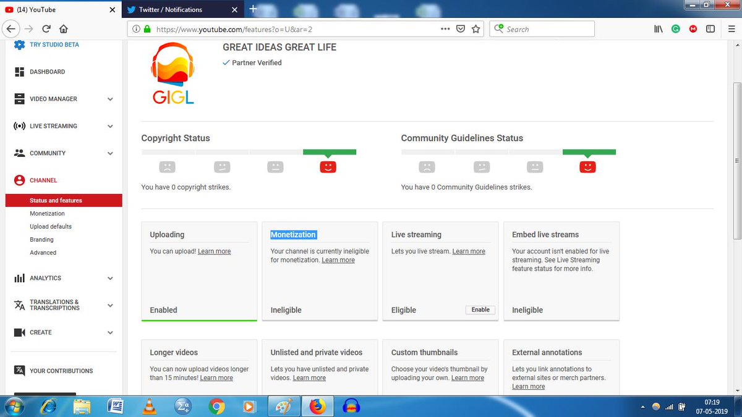Switch to the (14) YouTube tab
The height and width of the screenshot is (417, 742).
point(61,10)
